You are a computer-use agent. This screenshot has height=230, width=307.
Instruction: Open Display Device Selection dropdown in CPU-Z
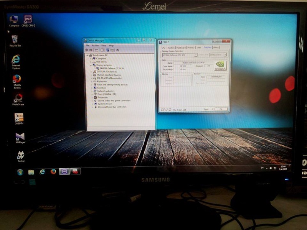pyautogui.click(x=180, y=55)
